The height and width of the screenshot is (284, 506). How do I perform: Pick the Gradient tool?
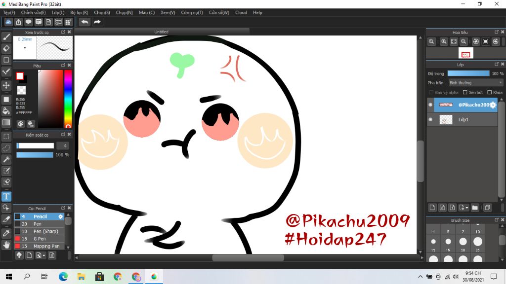6,122
